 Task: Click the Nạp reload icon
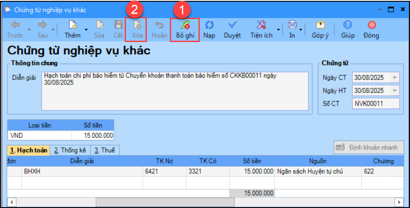click(x=209, y=25)
